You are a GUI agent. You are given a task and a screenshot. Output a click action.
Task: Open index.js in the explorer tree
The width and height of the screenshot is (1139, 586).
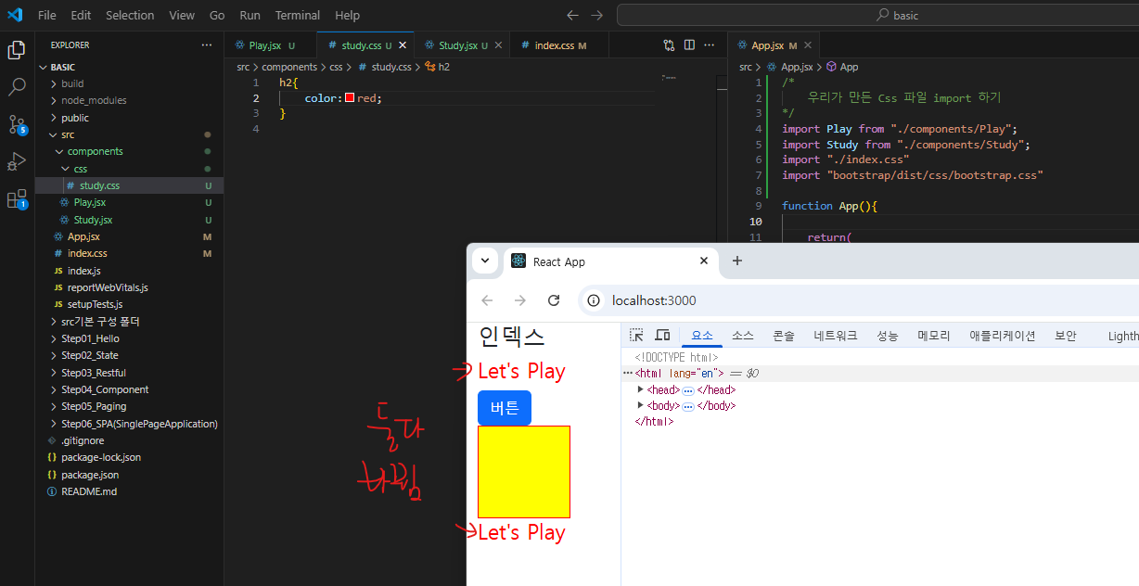tap(129, 271)
